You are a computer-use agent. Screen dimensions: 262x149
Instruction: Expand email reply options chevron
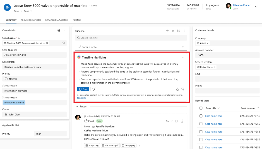coord(172,121)
